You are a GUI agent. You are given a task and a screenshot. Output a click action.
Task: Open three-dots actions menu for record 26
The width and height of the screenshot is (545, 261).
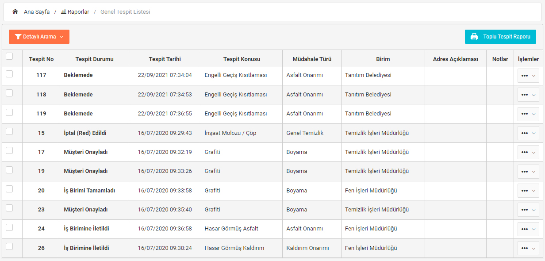(x=525, y=248)
